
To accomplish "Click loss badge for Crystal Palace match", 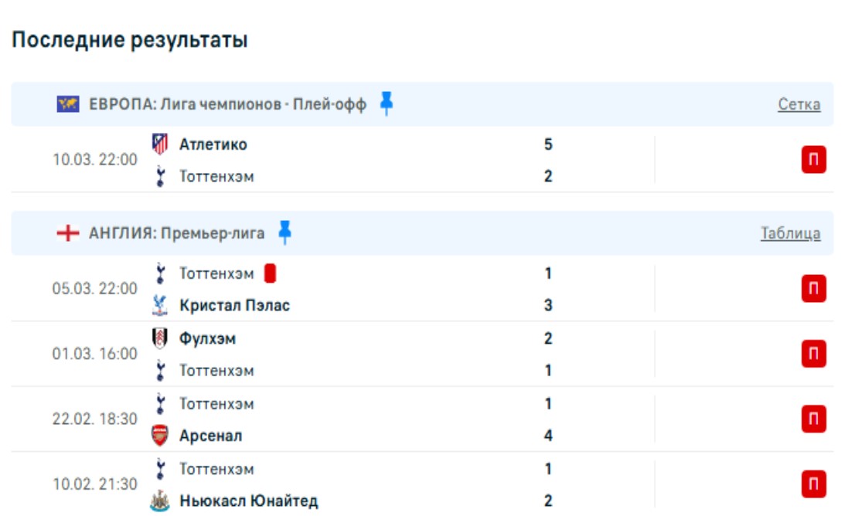I will pyautogui.click(x=813, y=289).
